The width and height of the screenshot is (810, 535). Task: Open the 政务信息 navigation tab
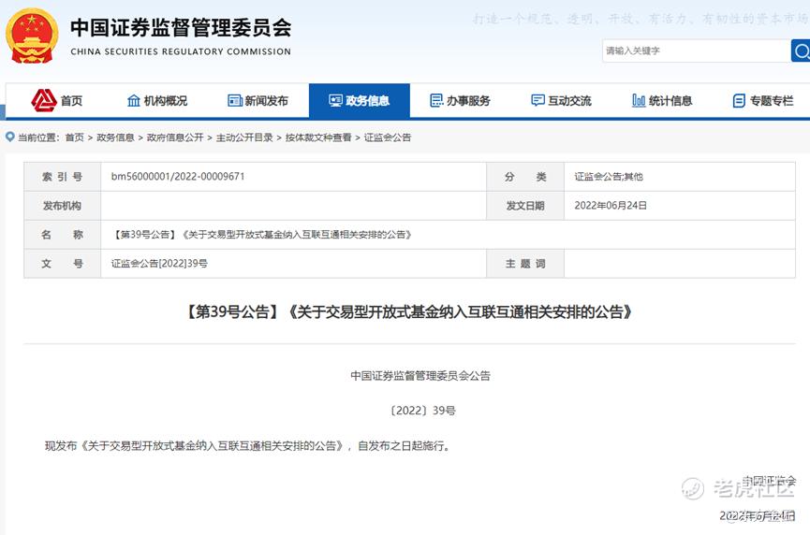coord(360,101)
